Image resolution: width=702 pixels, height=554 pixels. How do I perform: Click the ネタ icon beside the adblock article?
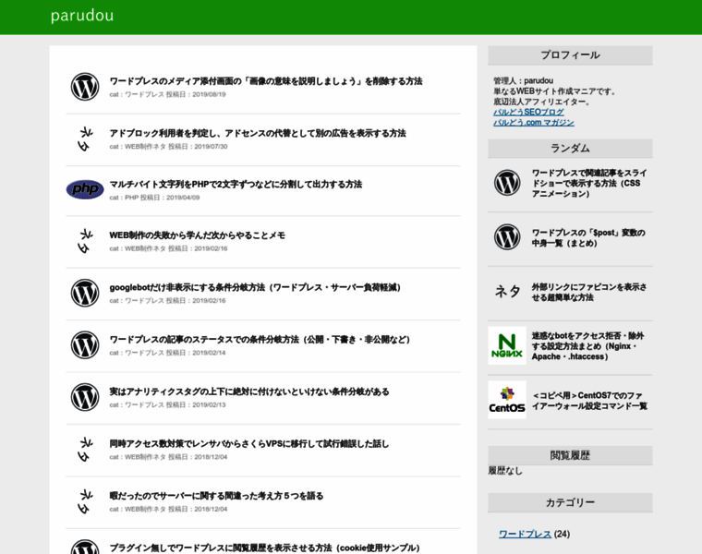point(85,138)
